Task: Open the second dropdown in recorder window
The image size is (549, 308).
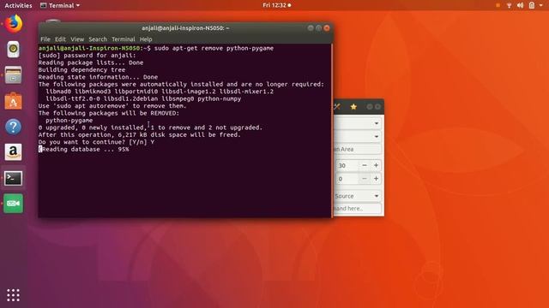Action: (357, 137)
